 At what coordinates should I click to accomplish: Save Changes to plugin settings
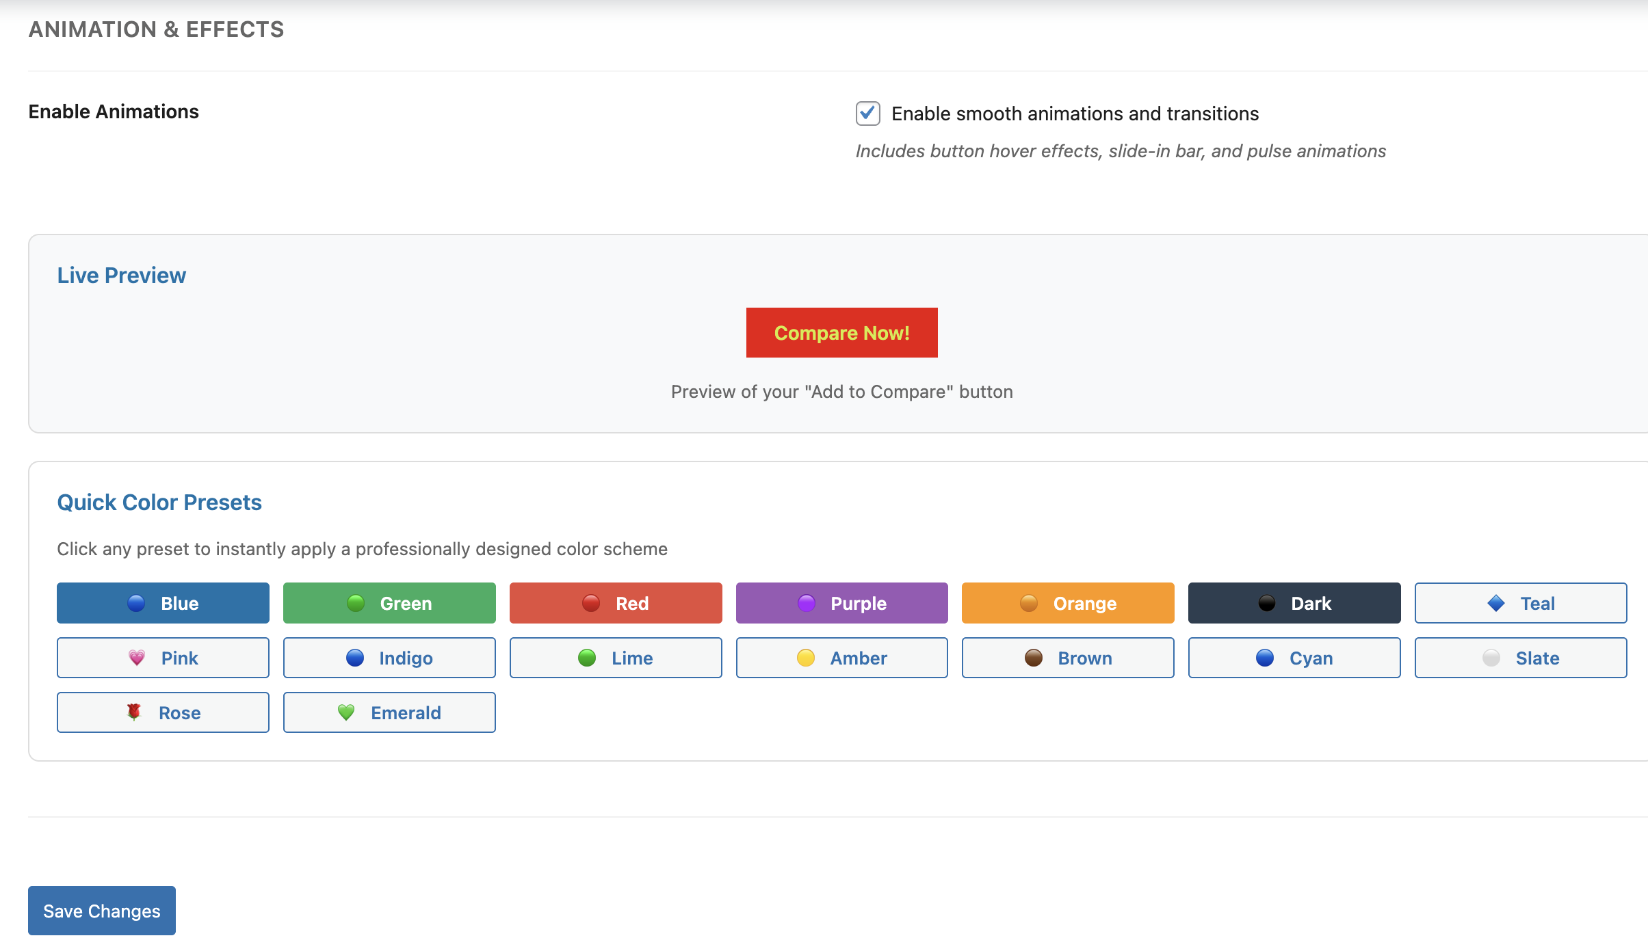point(102,911)
